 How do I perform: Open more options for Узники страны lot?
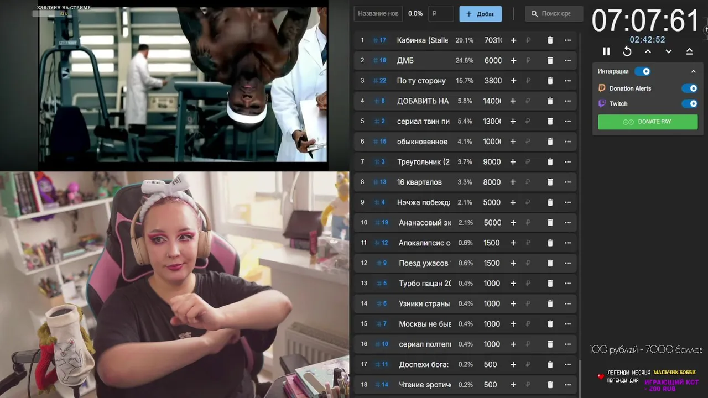[x=568, y=303]
